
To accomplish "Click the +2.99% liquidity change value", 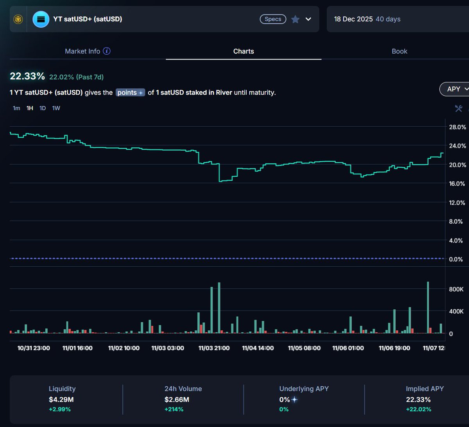I will coord(60,409).
